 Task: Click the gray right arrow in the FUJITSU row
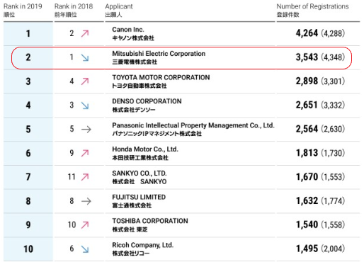pyautogui.click(x=86, y=201)
